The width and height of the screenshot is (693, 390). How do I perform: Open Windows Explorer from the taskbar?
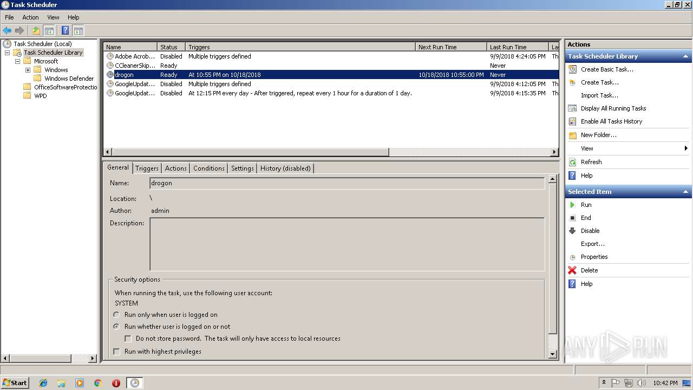(x=61, y=383)
